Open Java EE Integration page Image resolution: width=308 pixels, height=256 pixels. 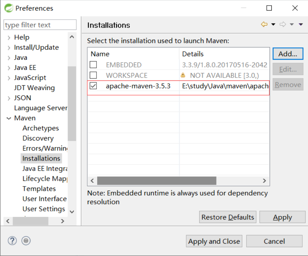tap(45, 169)
